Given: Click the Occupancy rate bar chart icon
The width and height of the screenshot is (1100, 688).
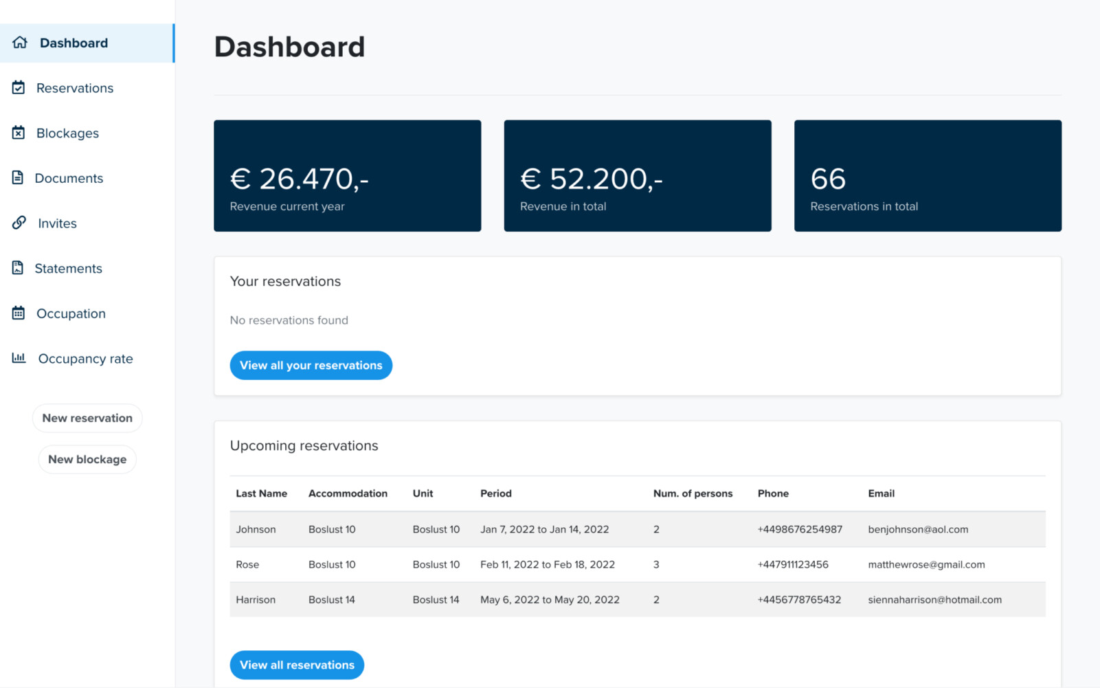Looking at the screenshot, I should click(19, 358).
